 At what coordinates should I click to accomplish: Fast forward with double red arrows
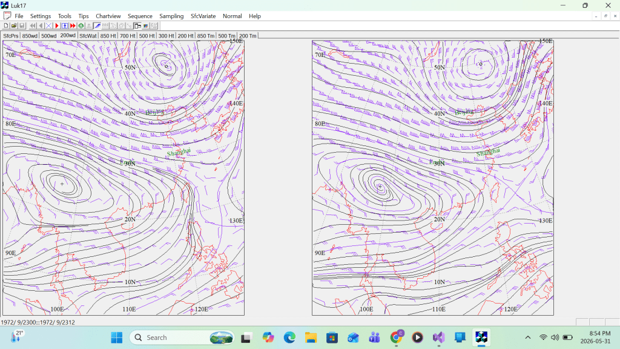click(73, 25)
